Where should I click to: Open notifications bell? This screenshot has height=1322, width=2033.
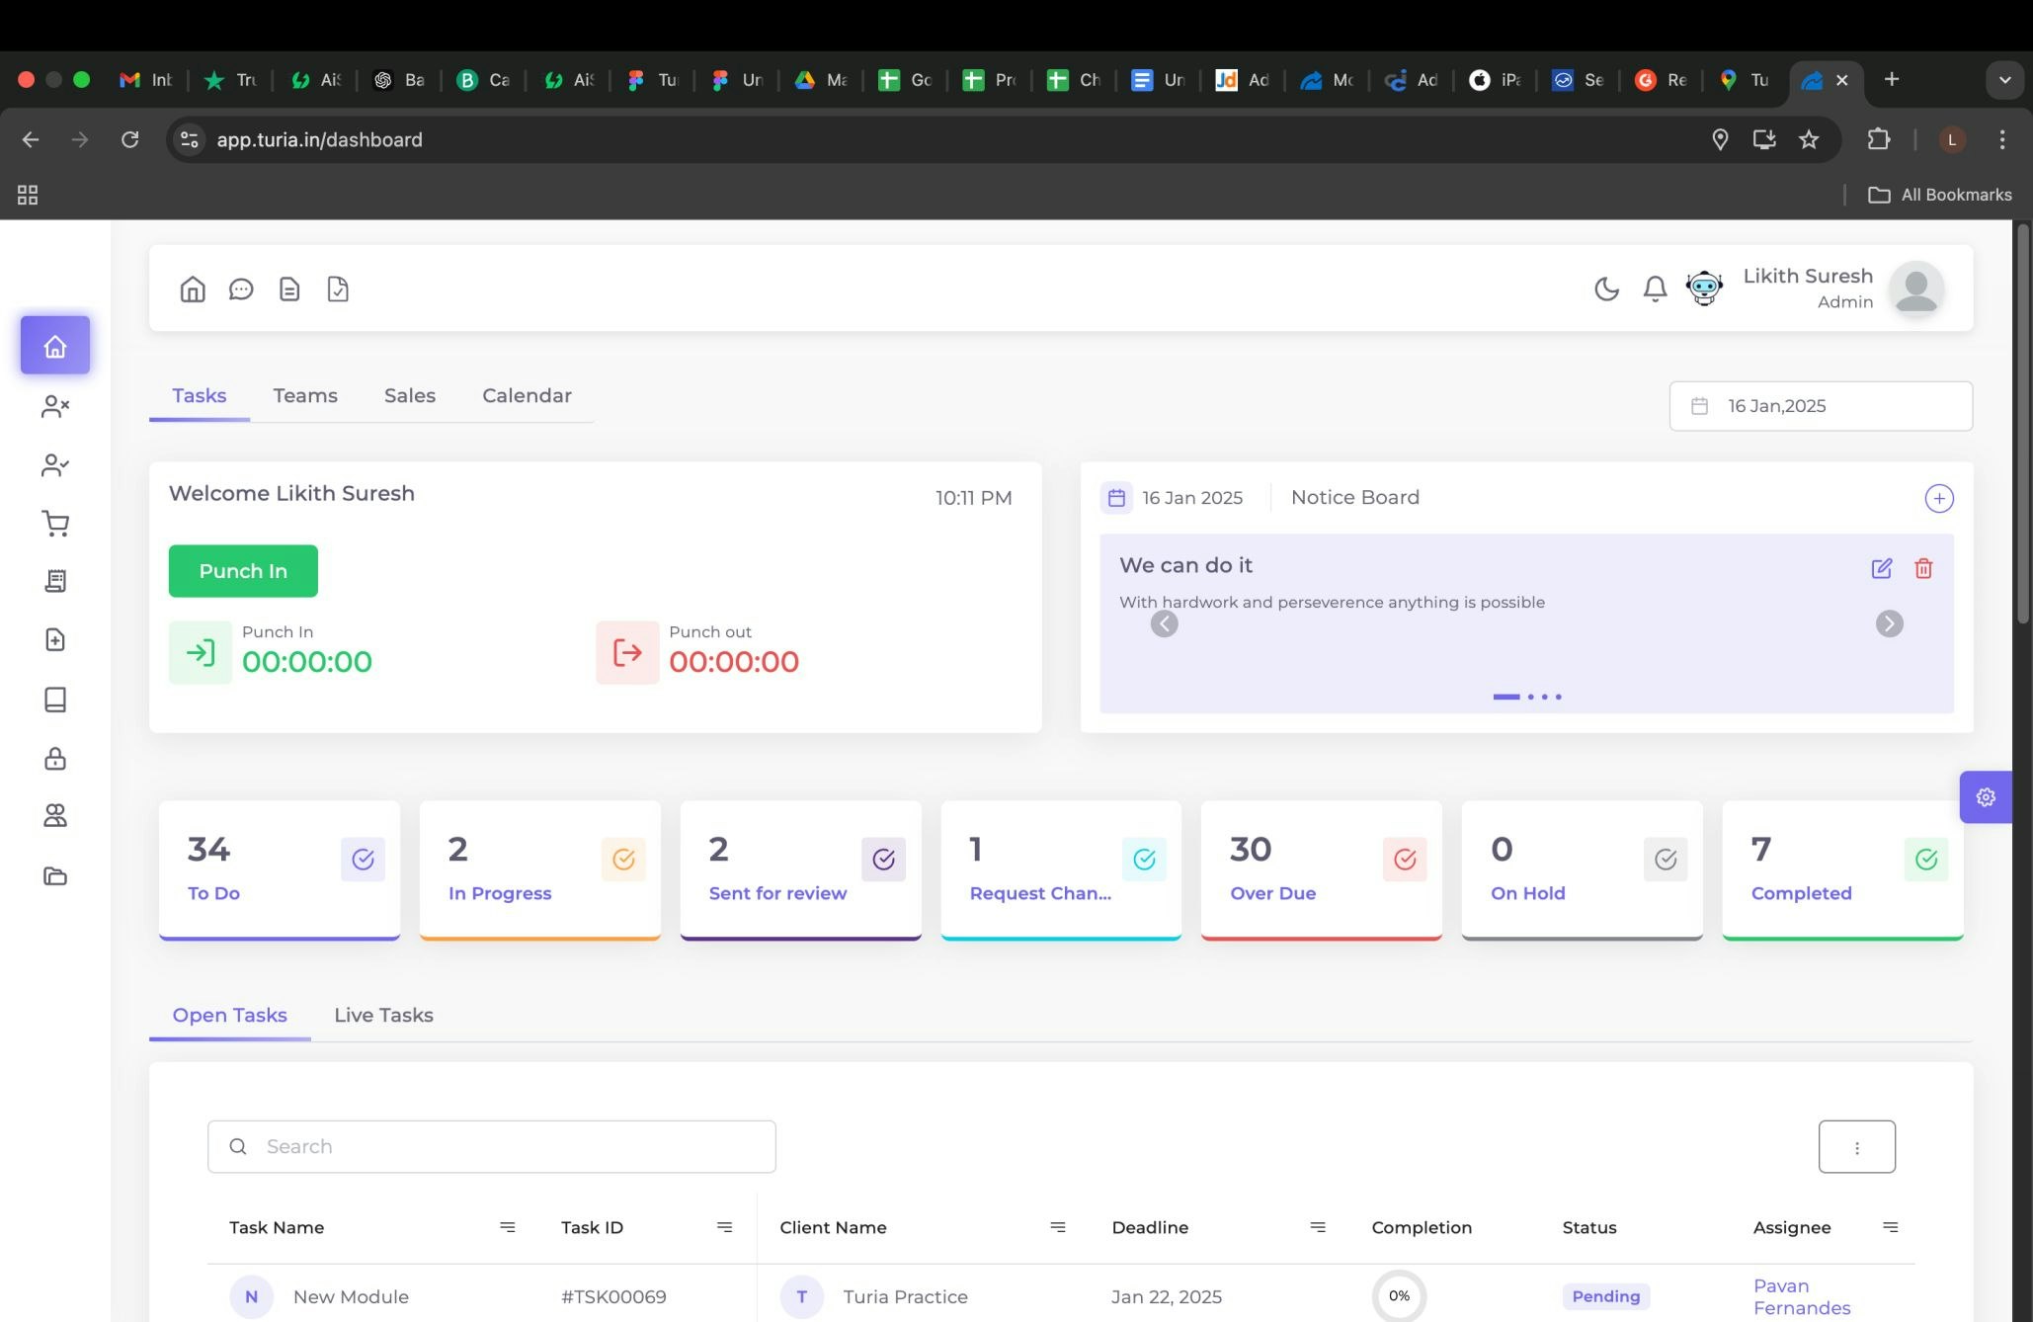[1655, 289]
